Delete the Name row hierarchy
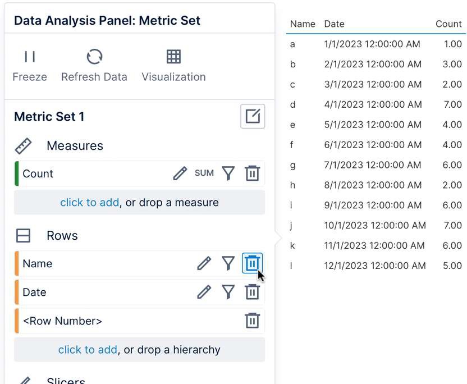The height and width of the screenshot is (384, 467). (x=253, y=263)
